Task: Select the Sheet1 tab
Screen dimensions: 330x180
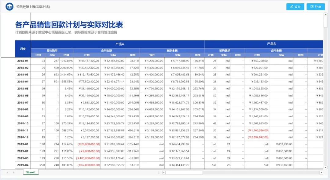Action: (31, 172)
